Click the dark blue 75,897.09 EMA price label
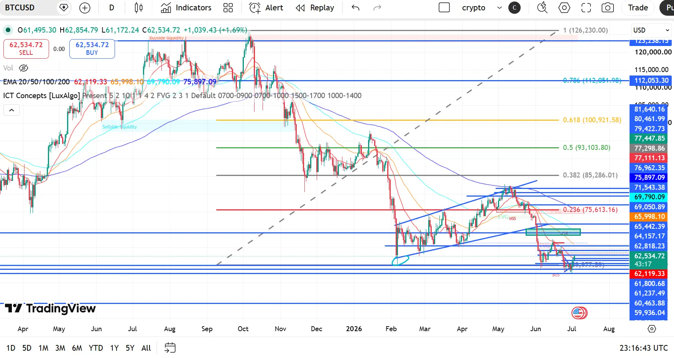This screenshot has width=674, height=358. [649, 177]
